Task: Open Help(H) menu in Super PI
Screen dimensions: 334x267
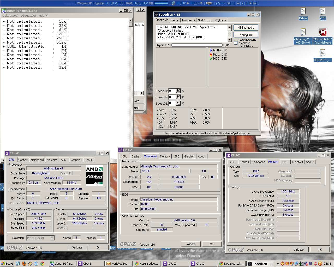Action: point(44,16)
